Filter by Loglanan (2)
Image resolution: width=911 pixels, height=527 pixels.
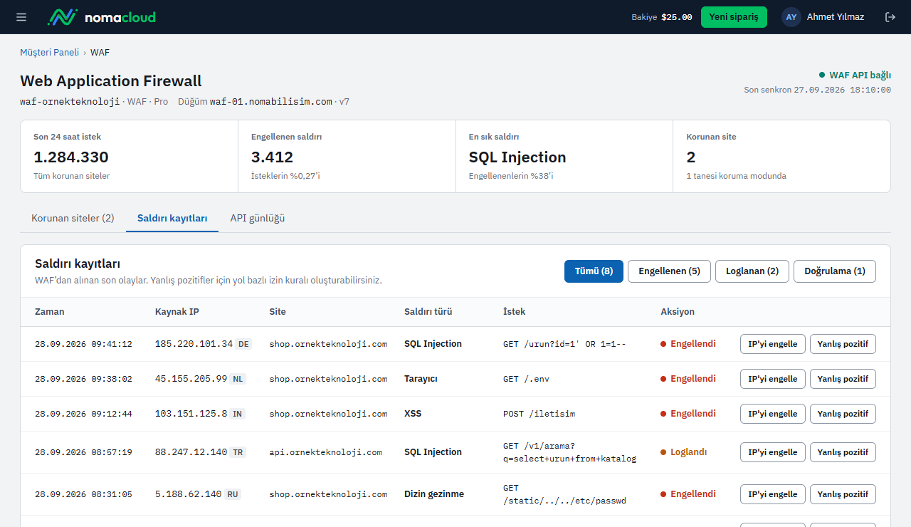[752, 271]
